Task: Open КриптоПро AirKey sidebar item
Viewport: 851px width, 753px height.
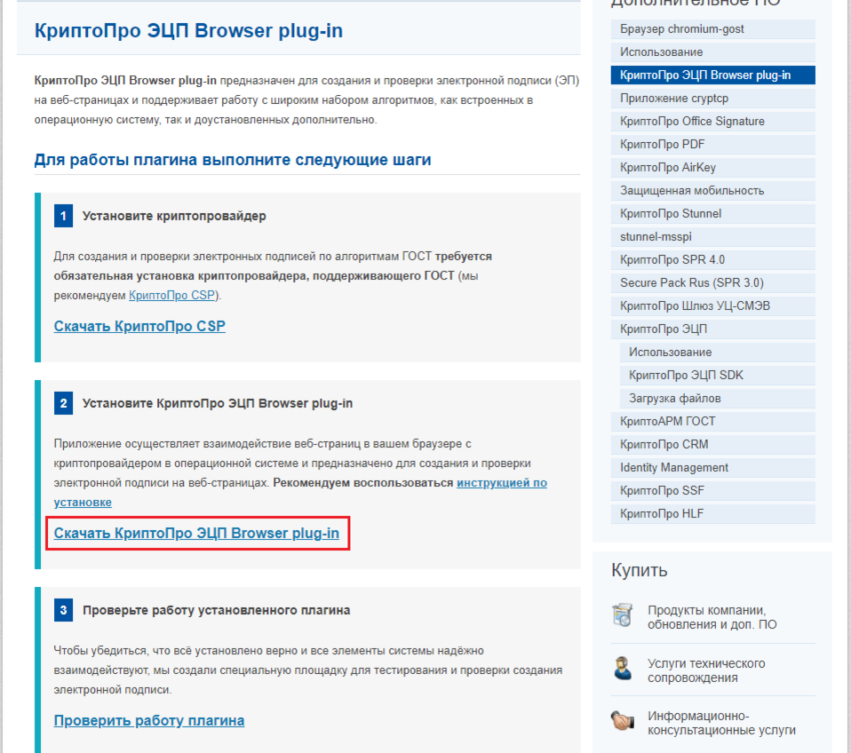Action: coord(712,168)
